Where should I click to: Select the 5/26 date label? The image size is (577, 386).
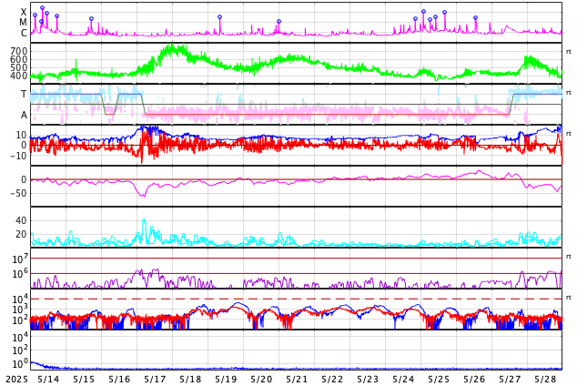point(474,379)
